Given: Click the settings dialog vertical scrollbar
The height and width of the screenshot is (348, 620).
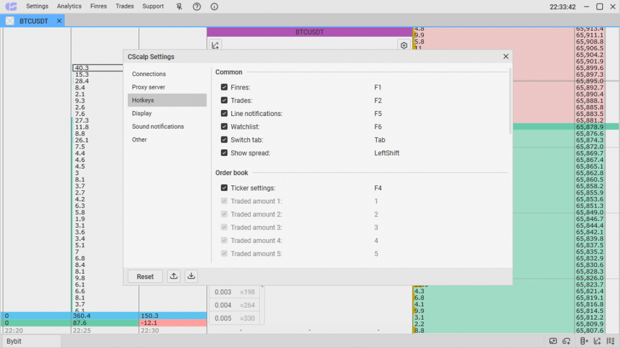Looking at the screenshot, I should tap(510, 101).
